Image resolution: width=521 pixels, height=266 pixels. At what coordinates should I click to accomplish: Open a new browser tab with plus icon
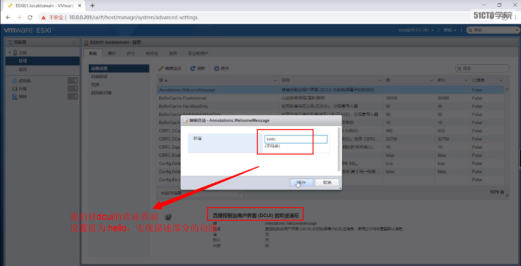click(x=92, y=5)
